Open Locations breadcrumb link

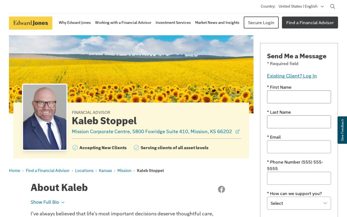click(x=84, y=170)
